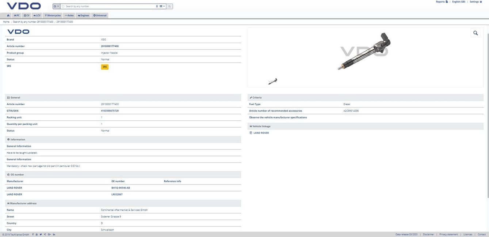Open the Axles tab
The height and width of the screenshot is (237, 489).
(69, 15)
